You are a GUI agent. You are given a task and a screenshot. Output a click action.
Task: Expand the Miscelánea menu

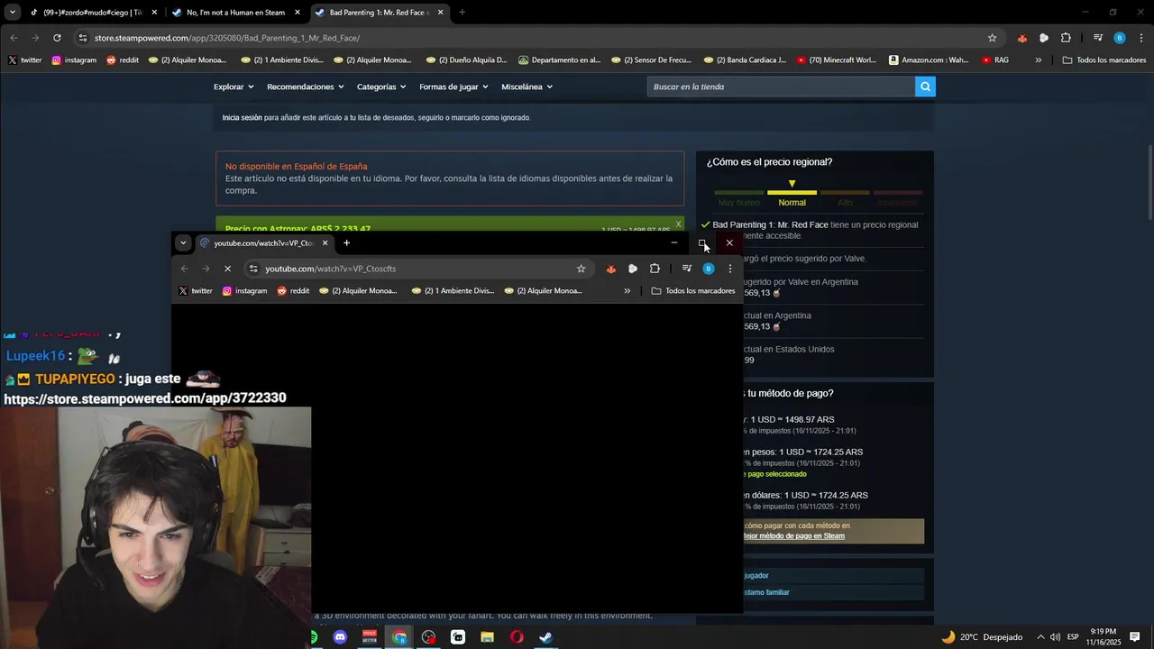tap(527, 87)
